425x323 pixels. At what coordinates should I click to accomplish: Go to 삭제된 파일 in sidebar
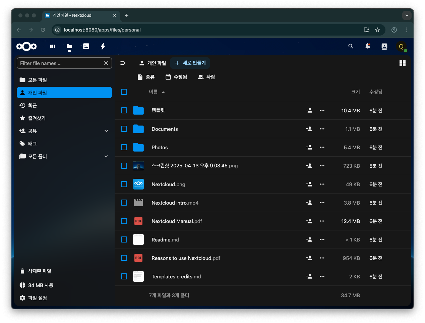point(64,271)
